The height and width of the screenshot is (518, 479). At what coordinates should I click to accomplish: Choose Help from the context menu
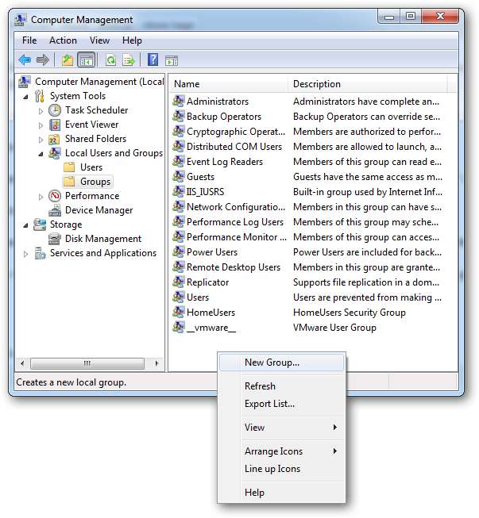tap(281, 493)
